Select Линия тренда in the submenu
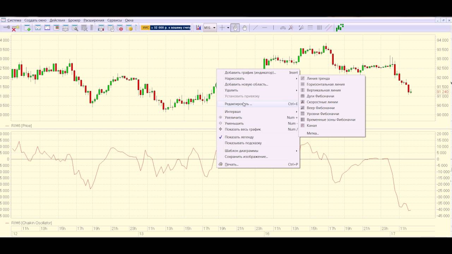The image size is (452, 254). 332,78
